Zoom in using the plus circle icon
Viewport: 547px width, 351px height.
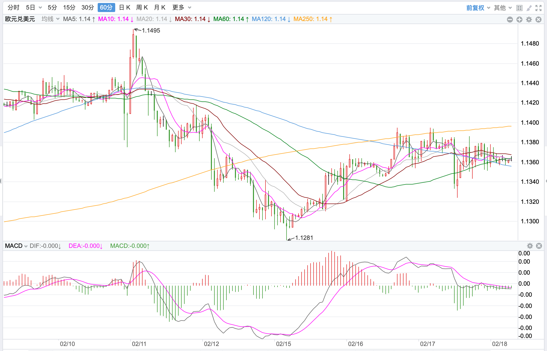pyautogui.click(x=519, y=20)
